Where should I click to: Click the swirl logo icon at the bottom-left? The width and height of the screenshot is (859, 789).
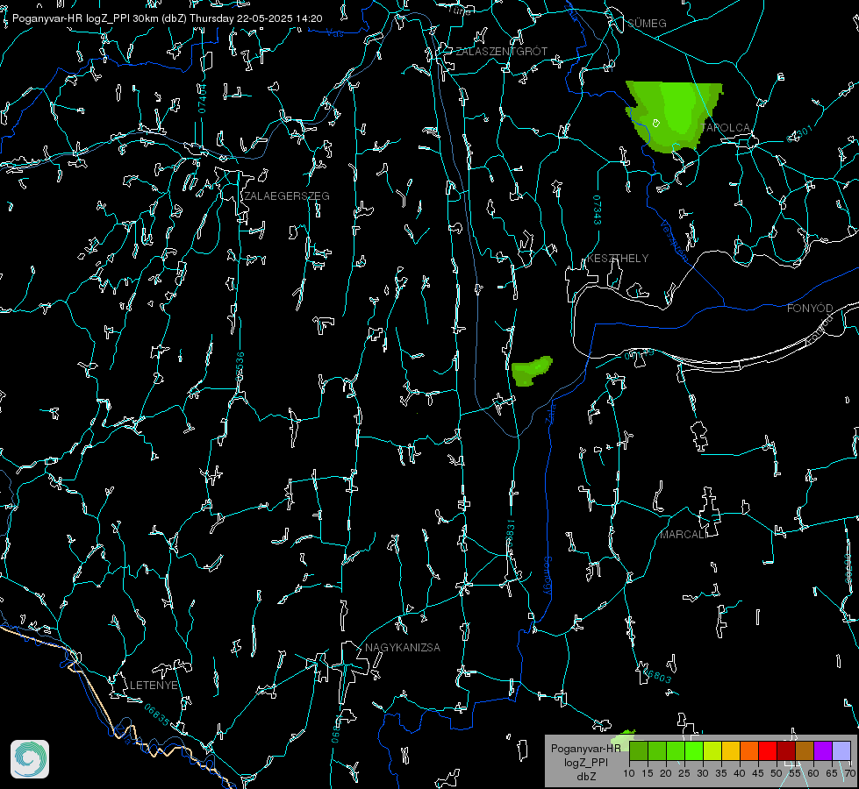click(x=30, y=759)
